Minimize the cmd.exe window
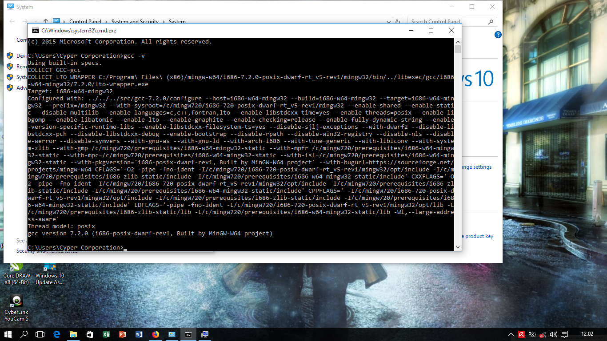 pyautogui.click(x=410, y=31)
